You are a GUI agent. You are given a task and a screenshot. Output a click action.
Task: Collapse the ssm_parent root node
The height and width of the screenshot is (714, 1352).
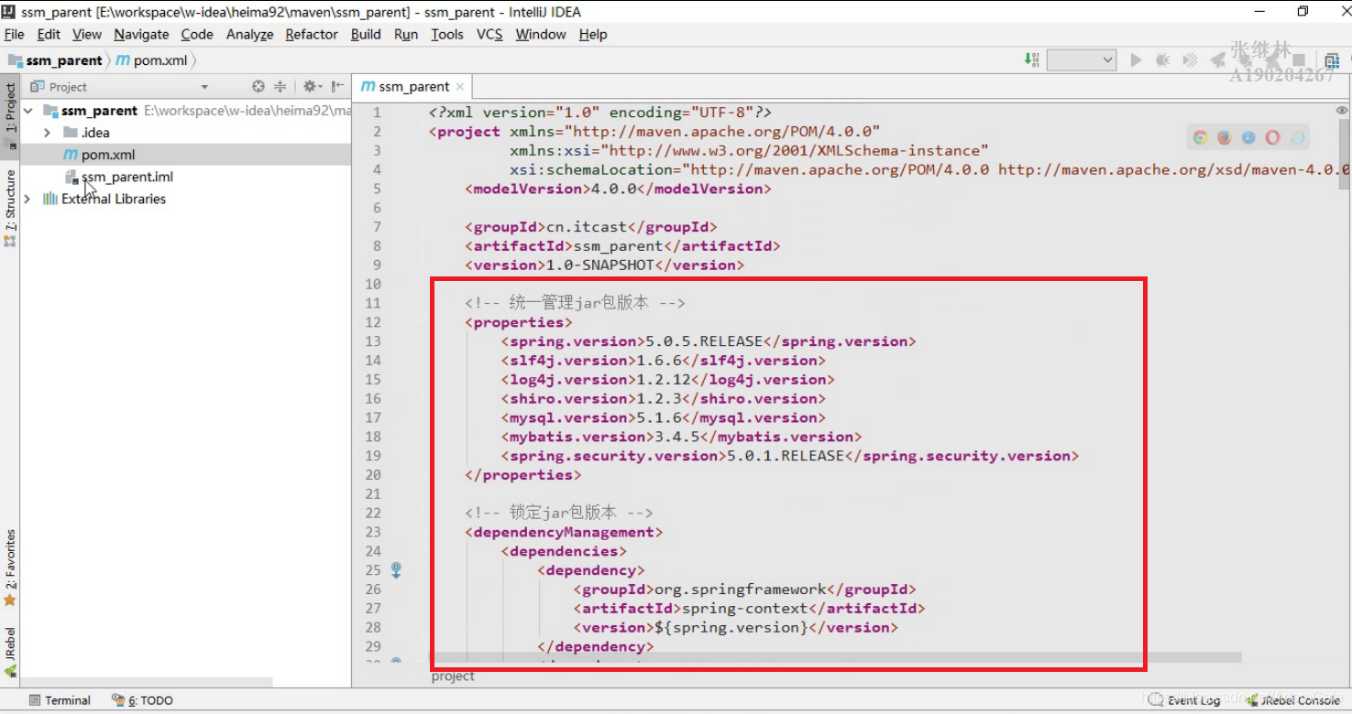tap(28, 111)
